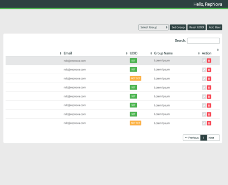This screenshot has width=228, height=185.
Task: Delete the user in the second table row
Action: pyautogui.click(x=209, y=70)
